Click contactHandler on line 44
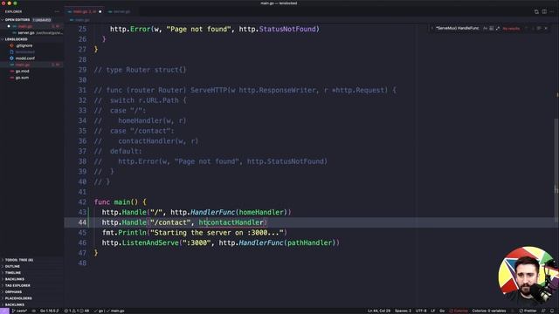The width and height of the screenshot is (559, 314). pyautogui.click(x=236, y=222)
